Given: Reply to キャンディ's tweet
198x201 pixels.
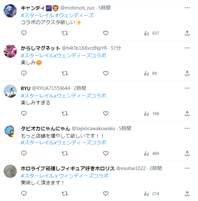Looking at the screenshot, I should 24,33.
